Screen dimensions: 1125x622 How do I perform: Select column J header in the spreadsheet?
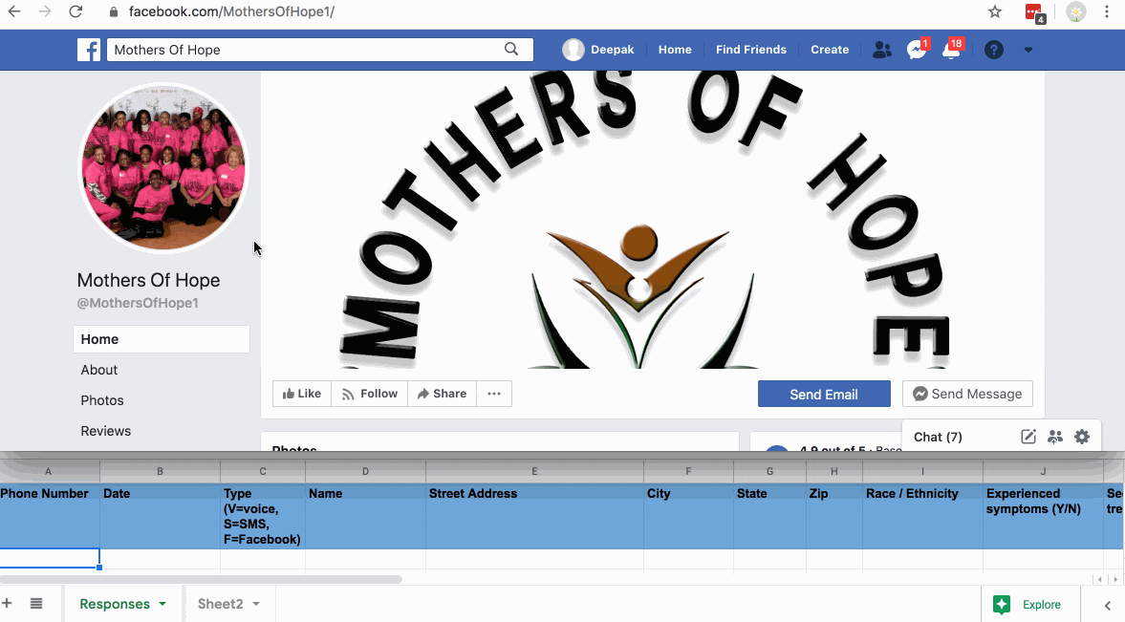1043,471
